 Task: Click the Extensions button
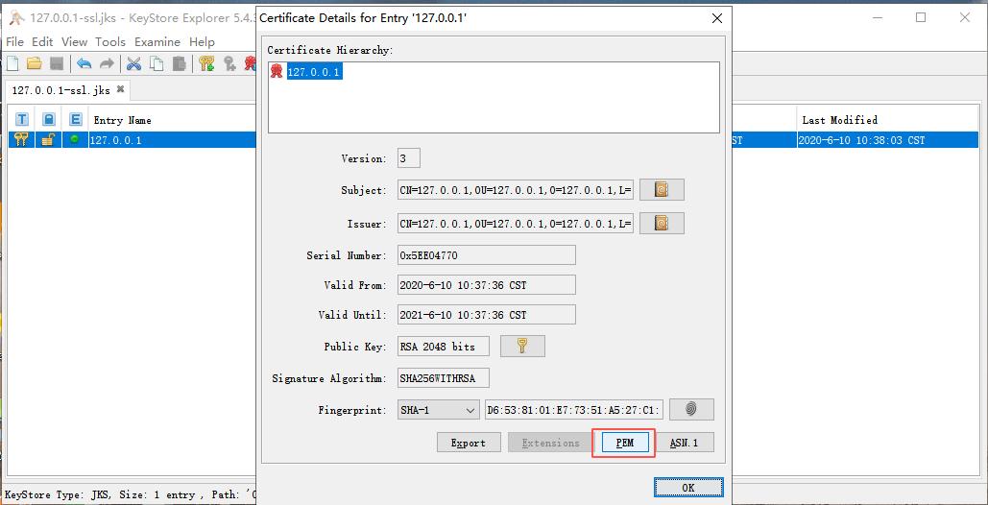pyautogui.click(x=550, y=443)
